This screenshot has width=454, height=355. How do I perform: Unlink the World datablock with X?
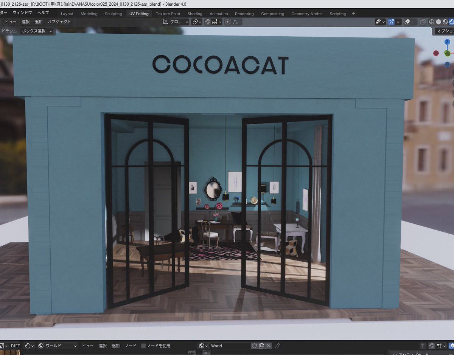point(269,346)
